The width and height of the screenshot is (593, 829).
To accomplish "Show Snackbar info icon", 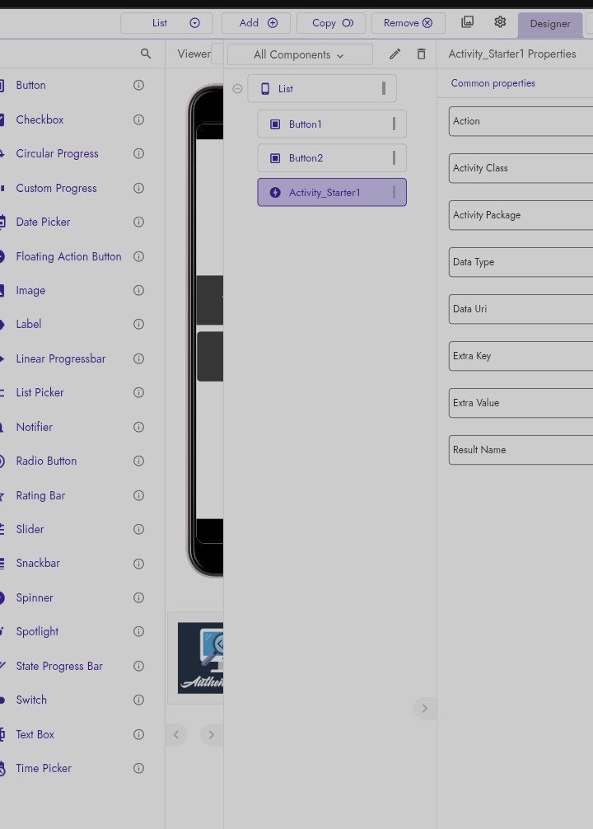I will click(x=138, y=564).
